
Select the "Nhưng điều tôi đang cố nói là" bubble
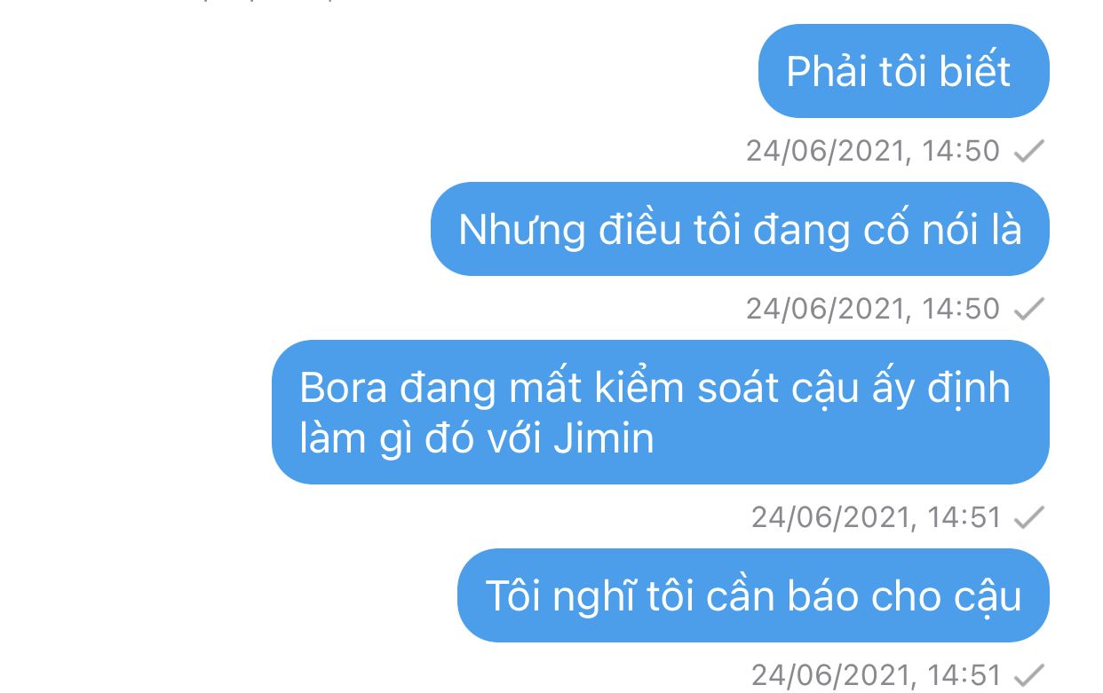tap(740, 229)
